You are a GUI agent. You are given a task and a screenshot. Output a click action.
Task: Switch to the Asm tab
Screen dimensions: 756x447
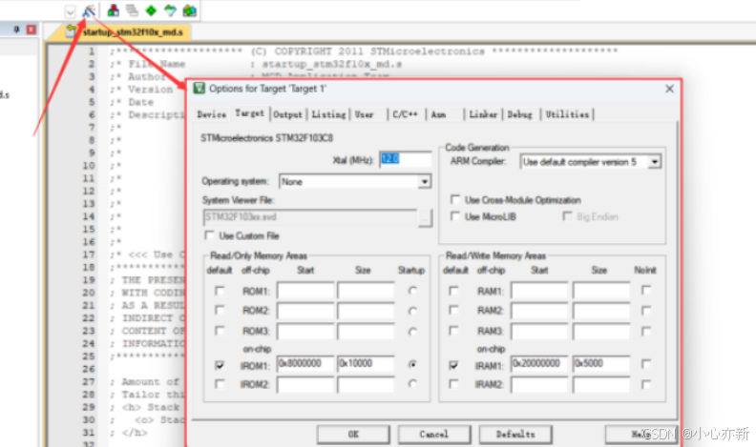tap(438, 114)
